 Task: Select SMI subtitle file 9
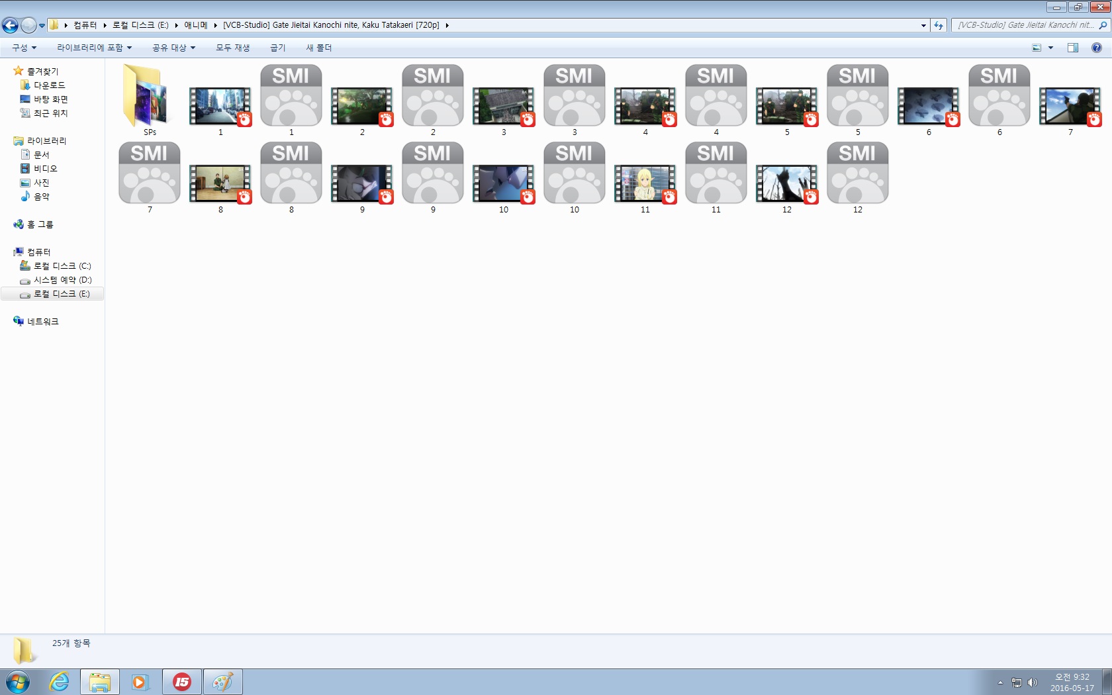coord(433,173)
